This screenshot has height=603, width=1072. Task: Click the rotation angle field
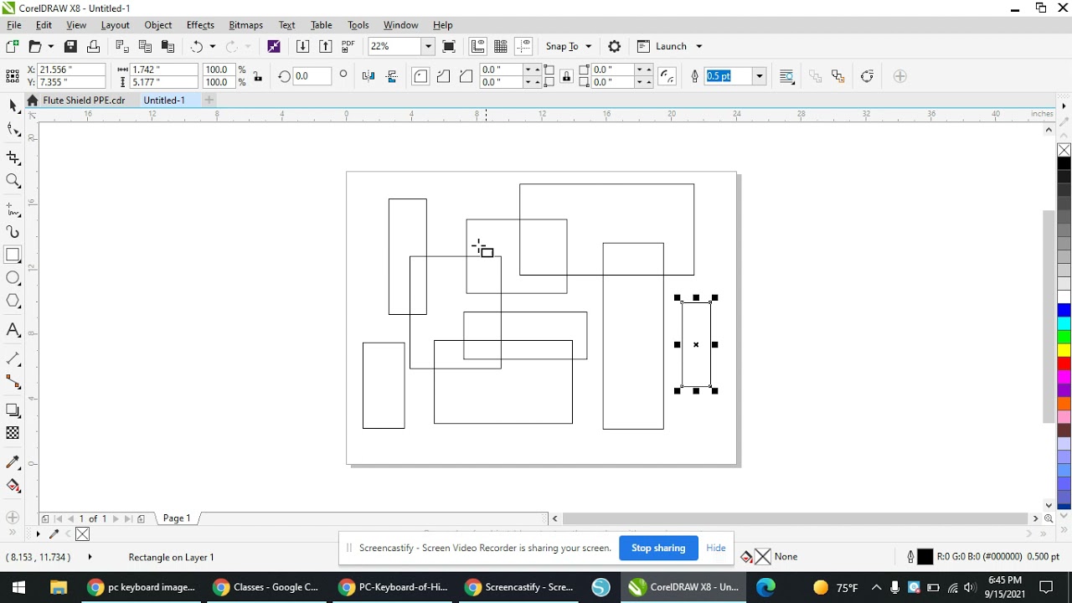point(312,76)
